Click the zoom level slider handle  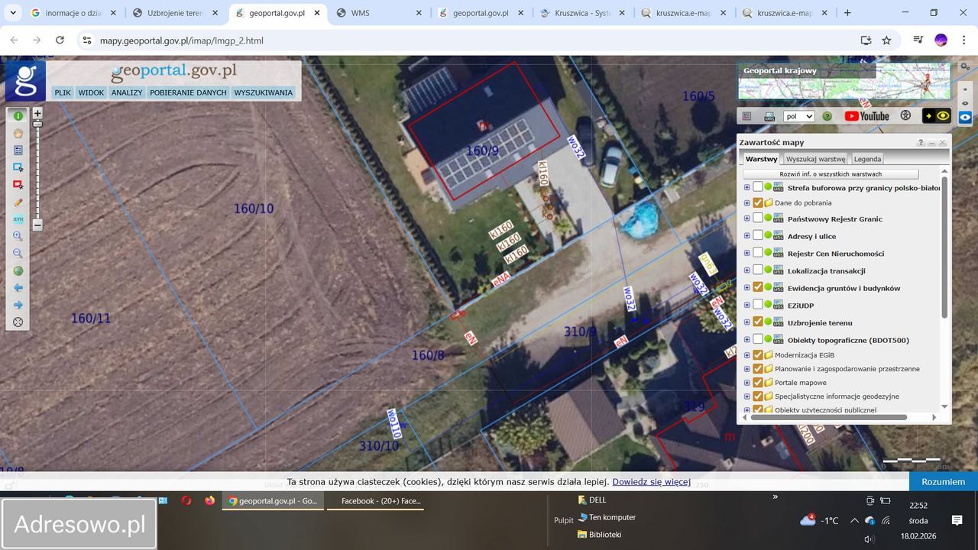click(37, 122)
